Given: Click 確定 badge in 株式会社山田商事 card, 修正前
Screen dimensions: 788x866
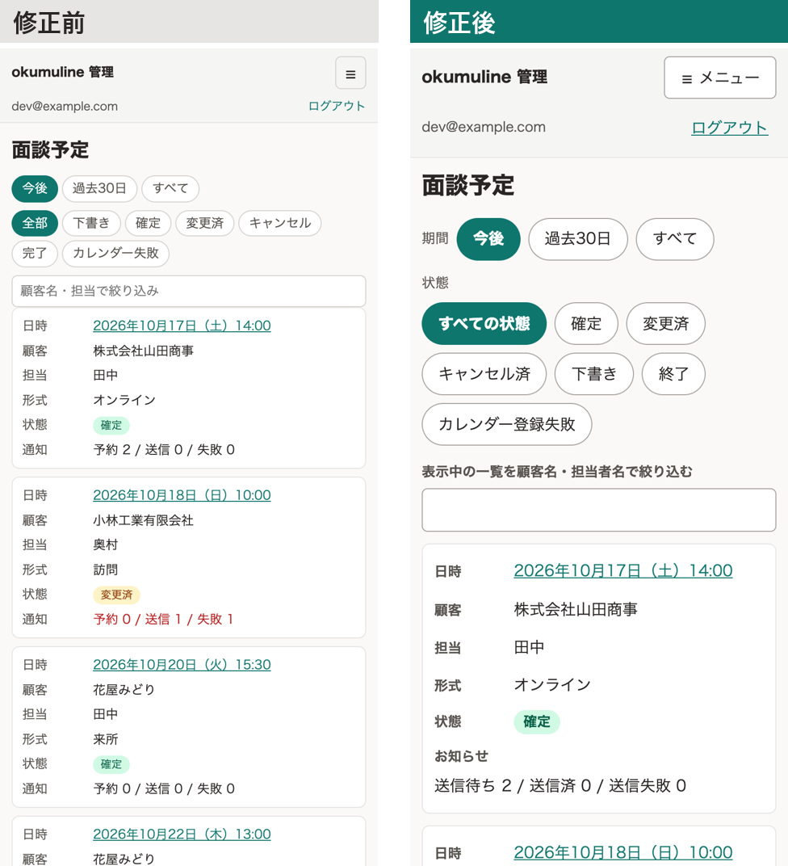Looking at the screenshot, I should pos(111,425).
